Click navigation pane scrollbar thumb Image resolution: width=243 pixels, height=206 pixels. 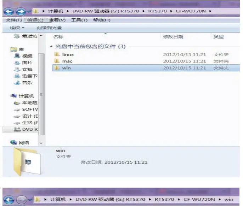click(x=41, y=94)
